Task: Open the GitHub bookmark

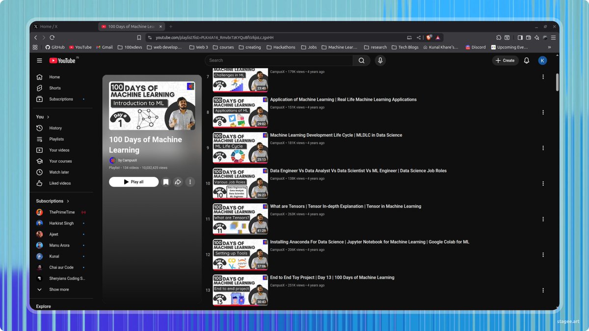Action: pyautogui.click(x=55, y=47)
